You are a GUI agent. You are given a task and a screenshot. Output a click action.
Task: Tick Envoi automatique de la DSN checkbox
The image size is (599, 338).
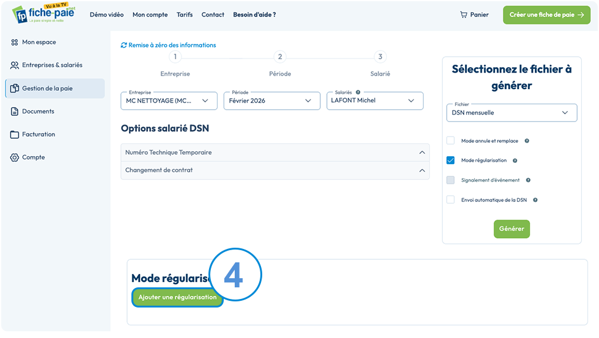click(x=451, y=200)
